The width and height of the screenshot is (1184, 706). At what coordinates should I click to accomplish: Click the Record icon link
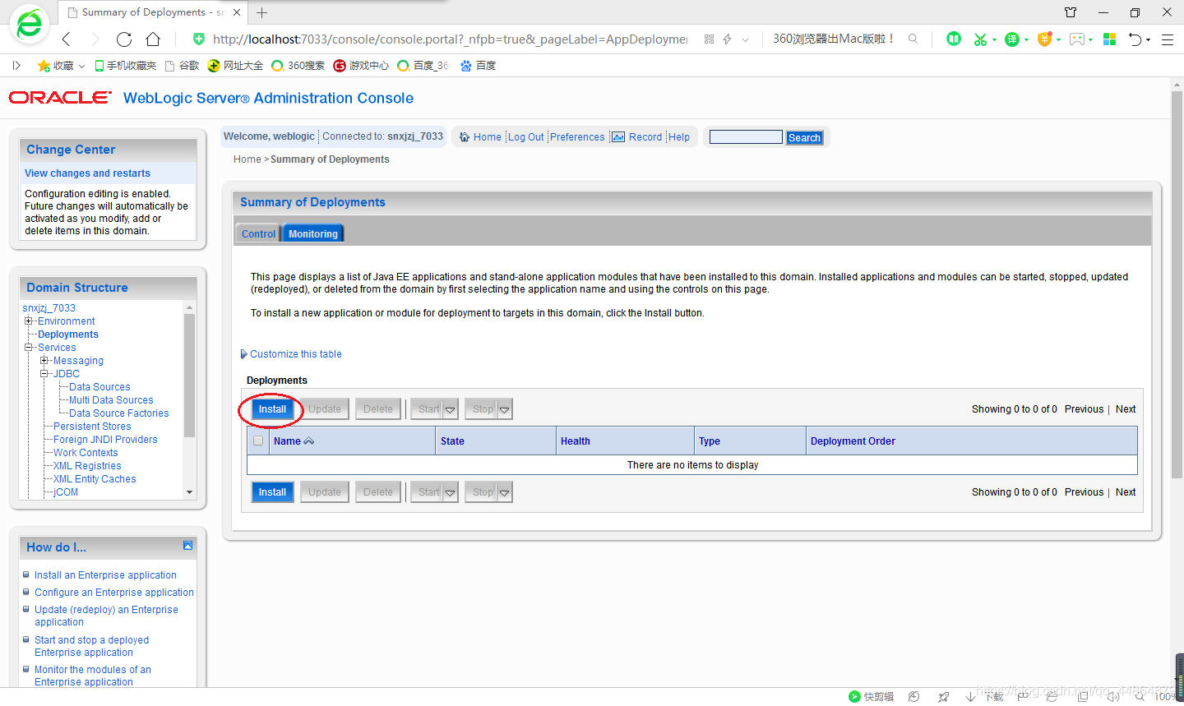tap(637, 137)
